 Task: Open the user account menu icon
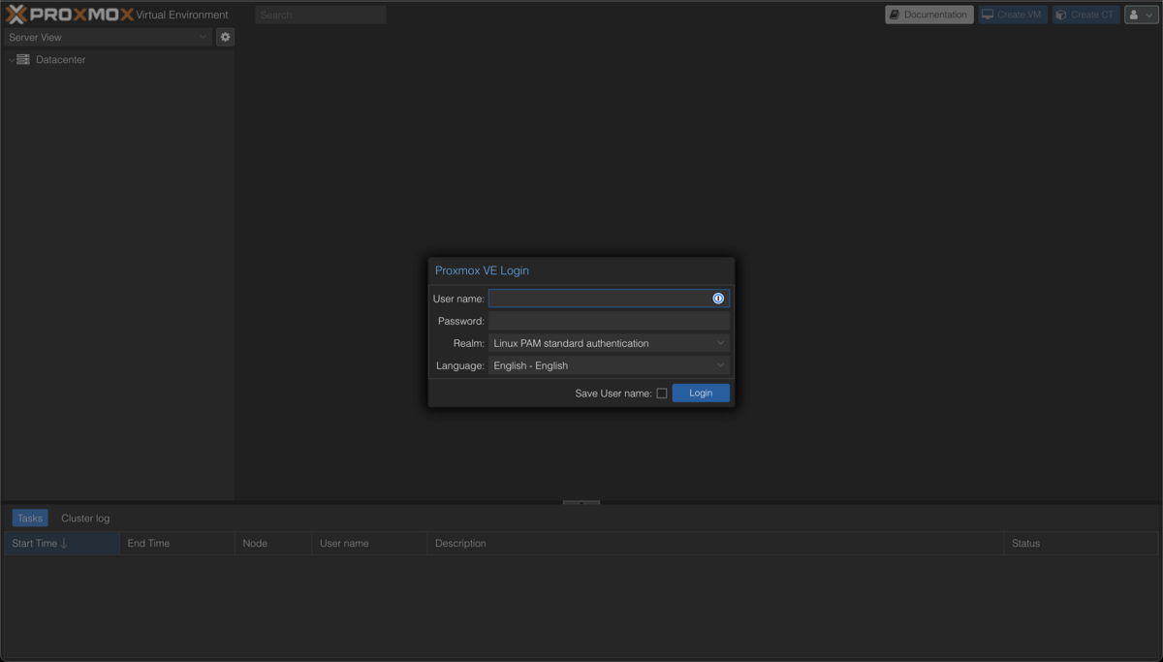(x=1141, y=15)
